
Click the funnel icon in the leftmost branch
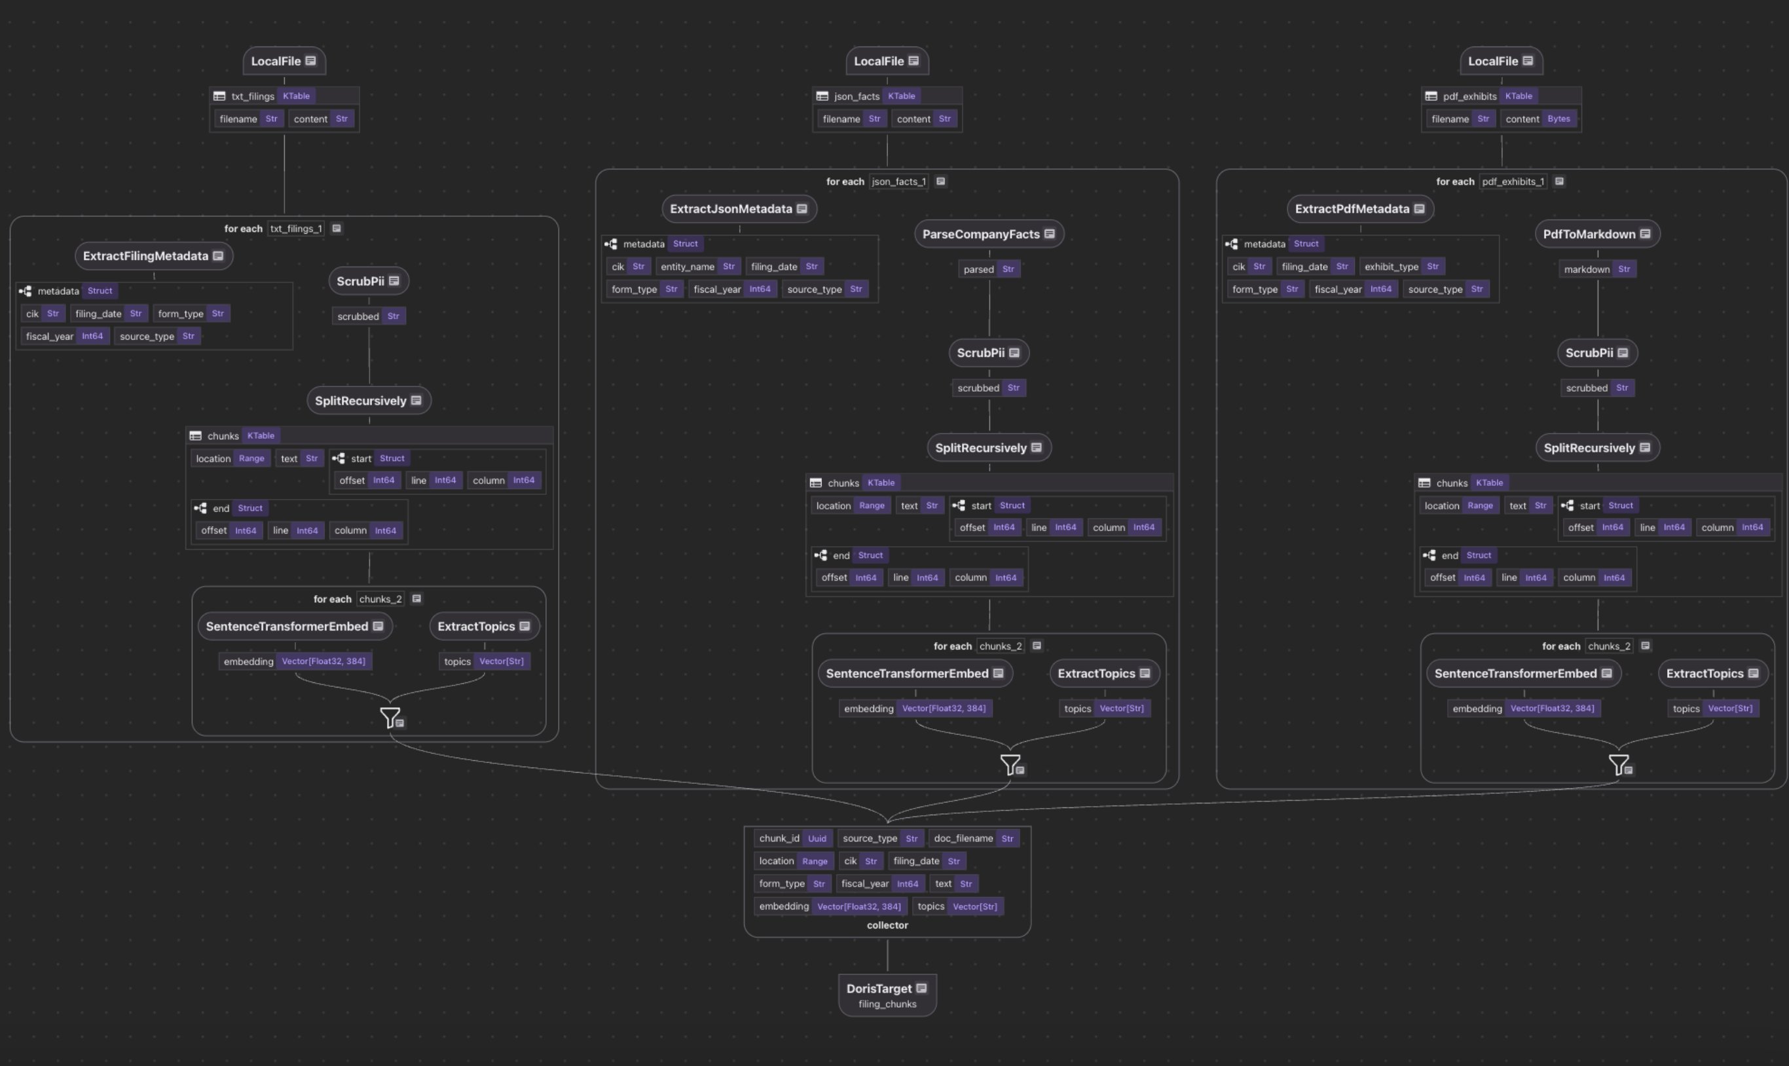click(x=390, y=717)
